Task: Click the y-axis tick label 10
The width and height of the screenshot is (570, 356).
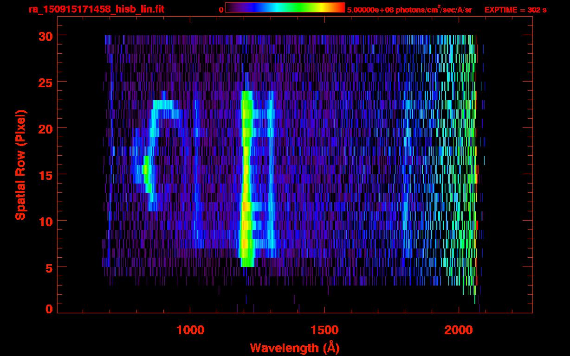Action: click(x=45, y=221)
